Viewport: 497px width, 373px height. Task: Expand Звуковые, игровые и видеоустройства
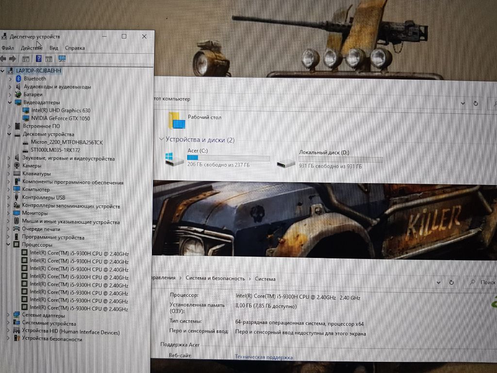(10, 158)
